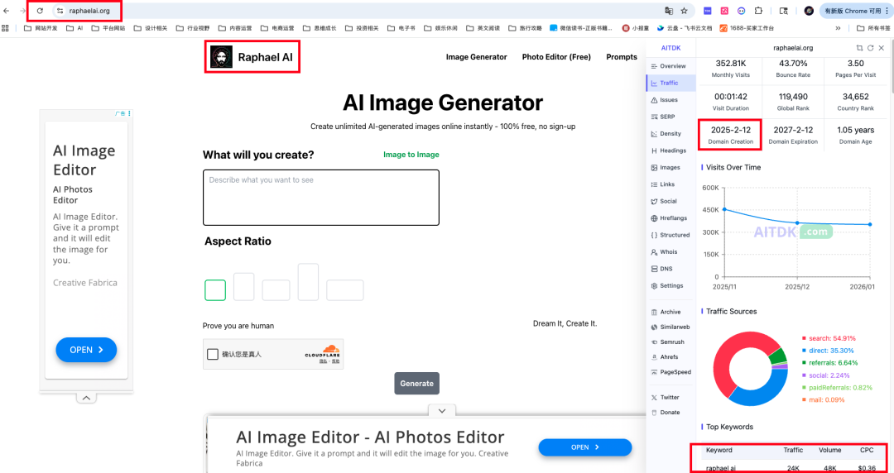Select the widest landscape aspect ratio option

point(345,290)
